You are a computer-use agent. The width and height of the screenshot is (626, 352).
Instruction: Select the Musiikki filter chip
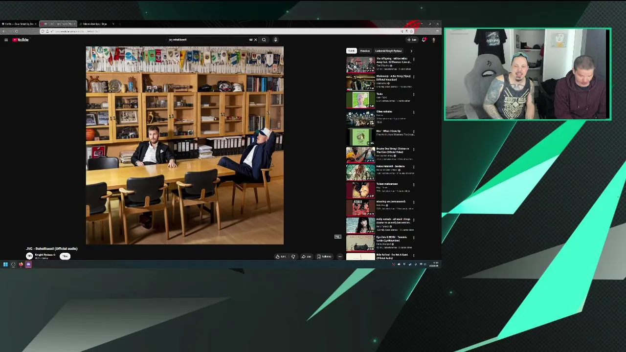365,51
